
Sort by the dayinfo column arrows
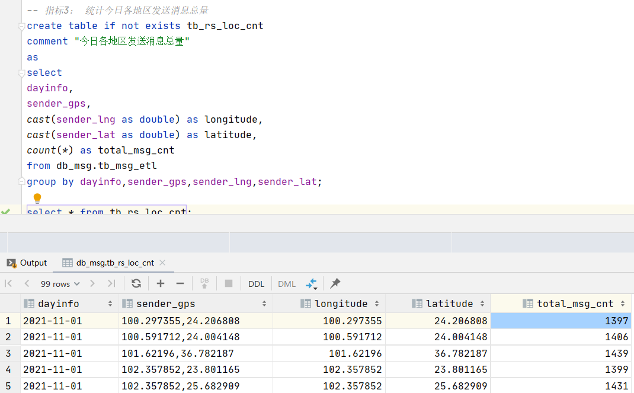(x=110, y=303)
